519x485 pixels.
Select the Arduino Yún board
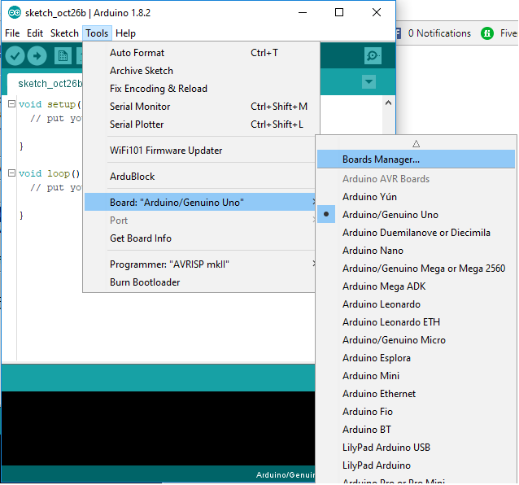click(x=416, y=197)
